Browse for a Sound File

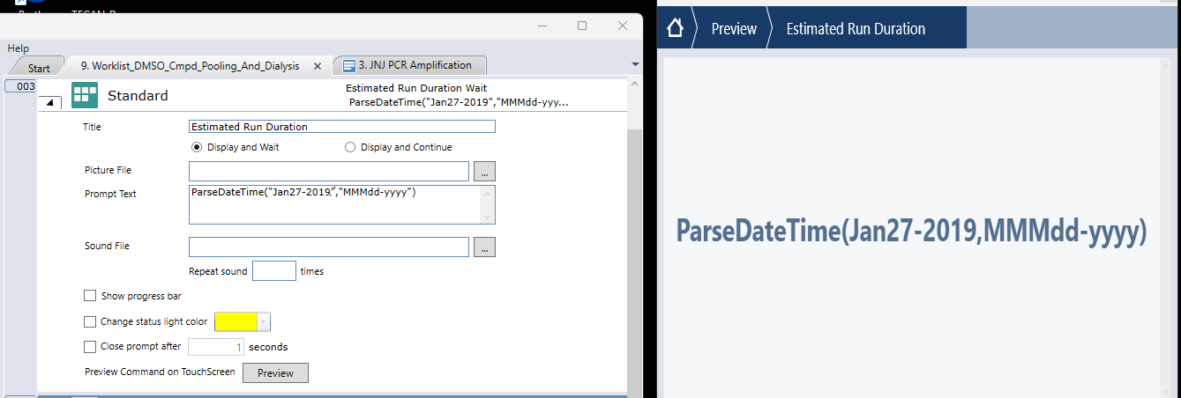point(484,247)
